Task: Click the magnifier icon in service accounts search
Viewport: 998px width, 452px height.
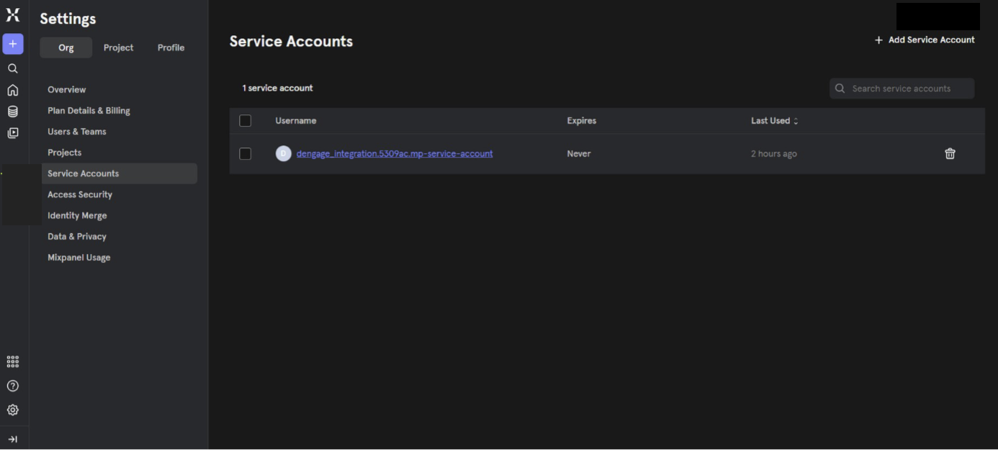Action: click(840, 89)
